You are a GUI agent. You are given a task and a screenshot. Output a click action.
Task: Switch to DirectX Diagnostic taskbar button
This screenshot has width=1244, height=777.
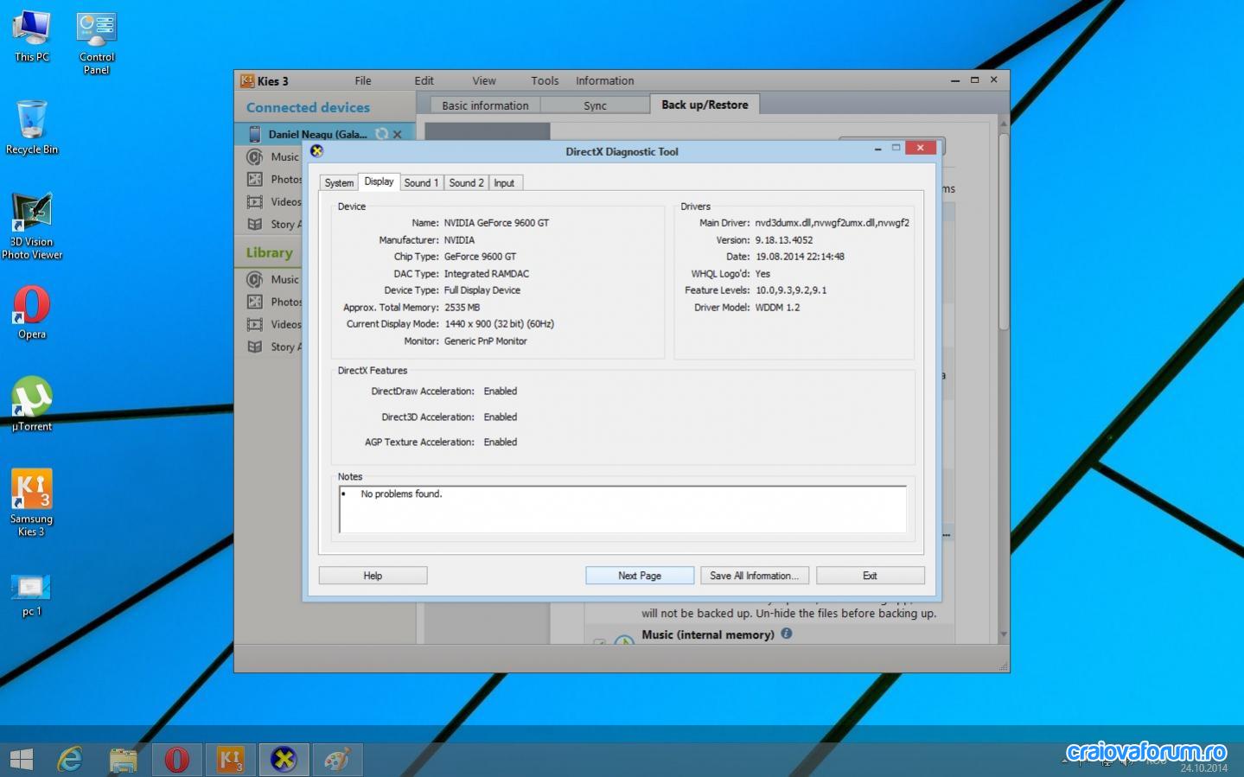tap(284, 760)
